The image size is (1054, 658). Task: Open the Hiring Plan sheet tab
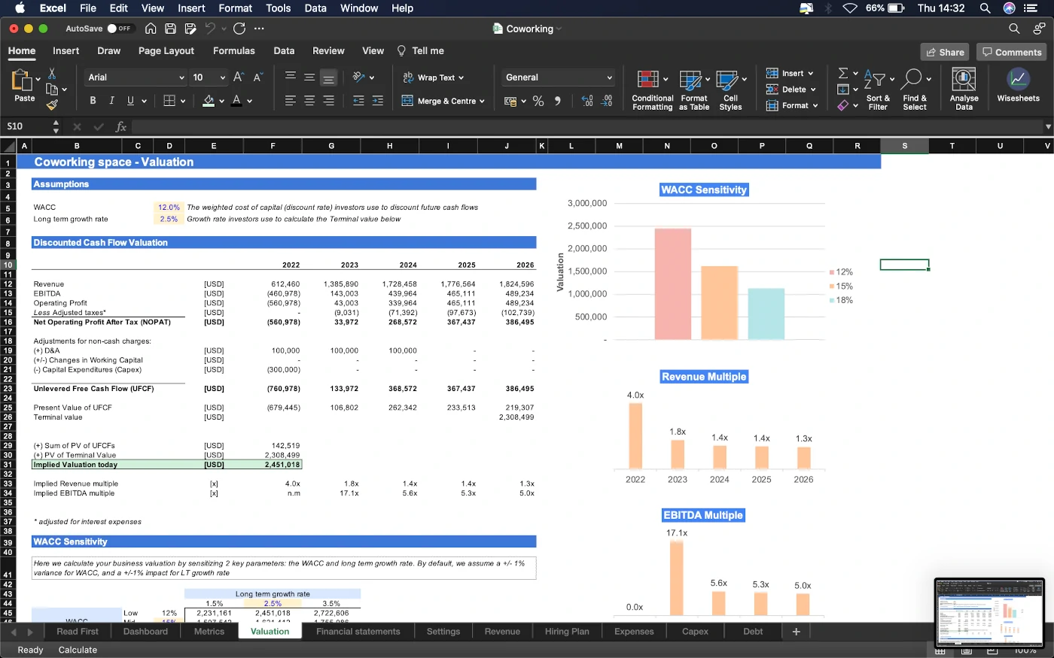pyautogui.click(x=567, y=632)
